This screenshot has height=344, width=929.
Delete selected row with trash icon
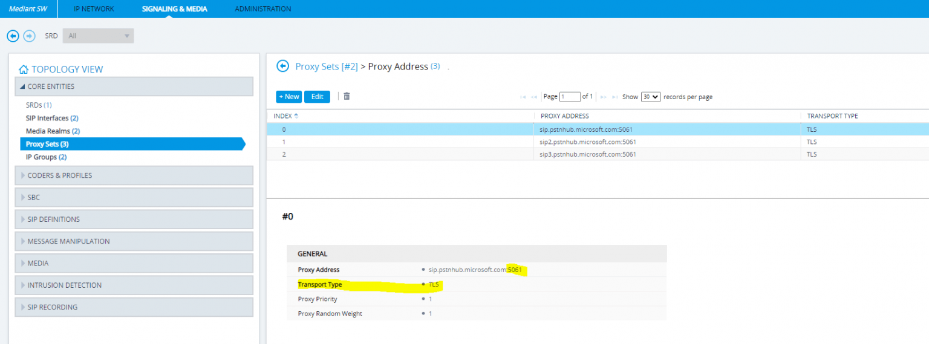point(347,96)
